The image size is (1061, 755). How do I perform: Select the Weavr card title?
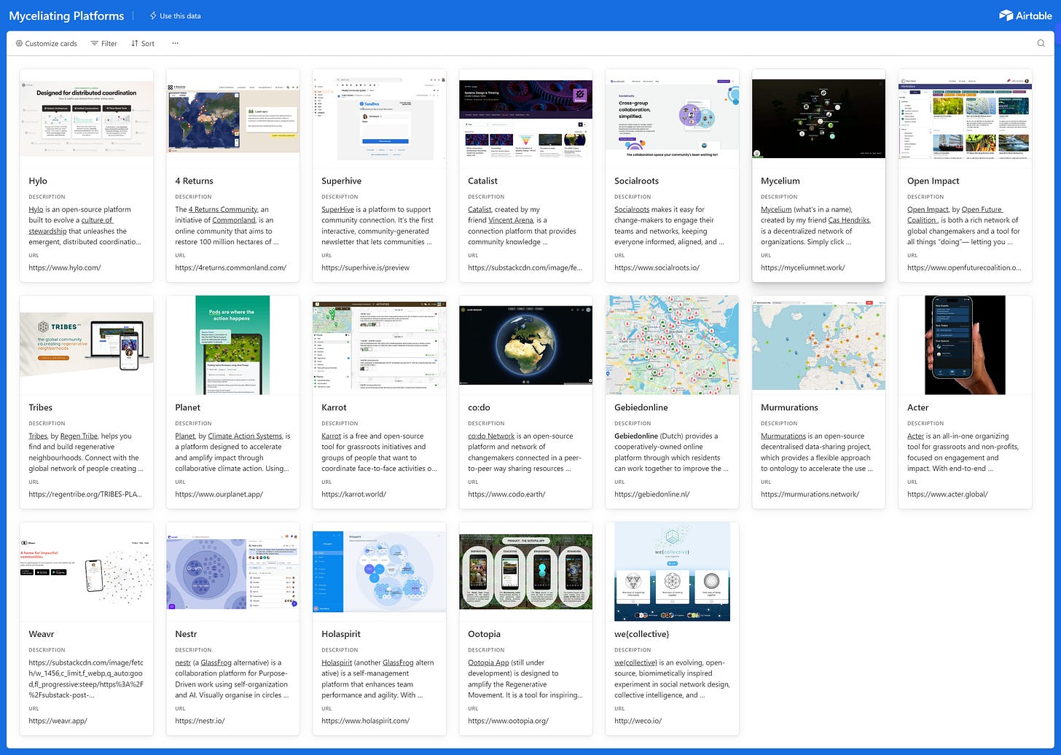[41, 634]
